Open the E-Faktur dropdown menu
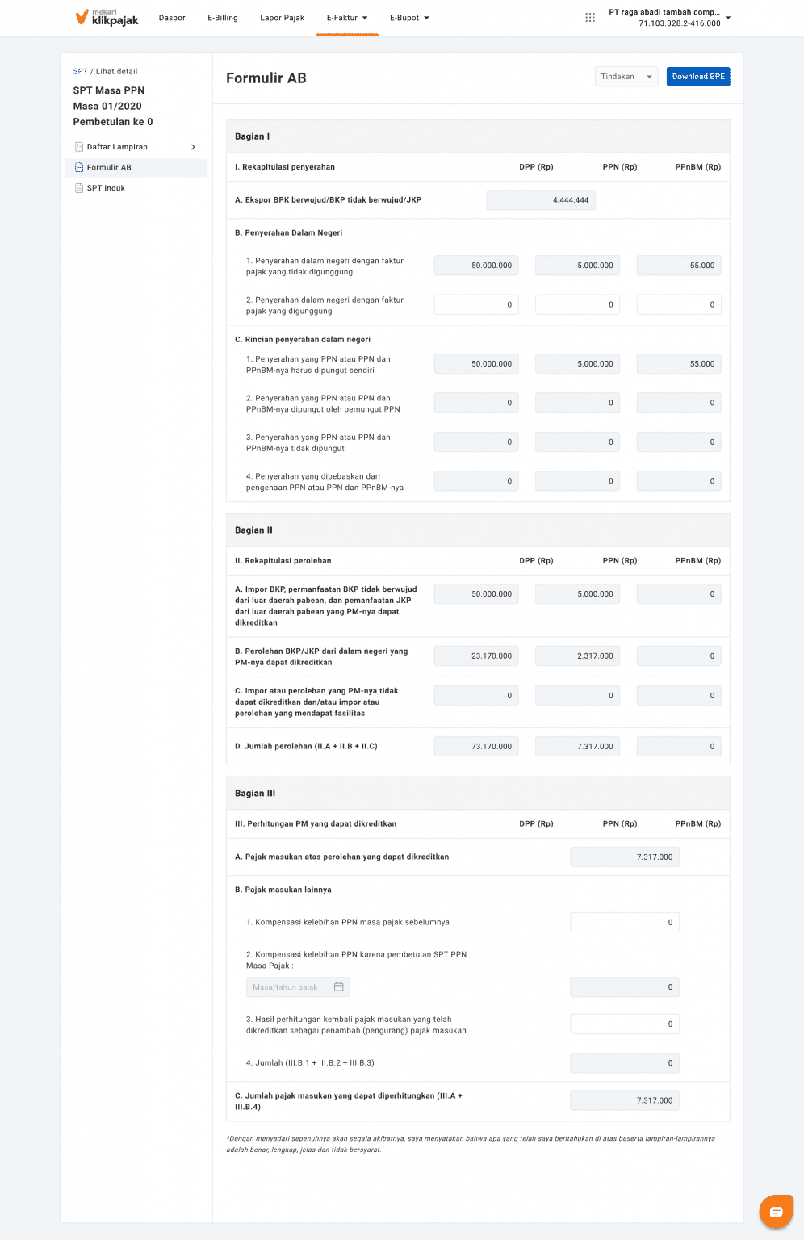This screenshot has height=1240, width=804. (x=347, y=18)
